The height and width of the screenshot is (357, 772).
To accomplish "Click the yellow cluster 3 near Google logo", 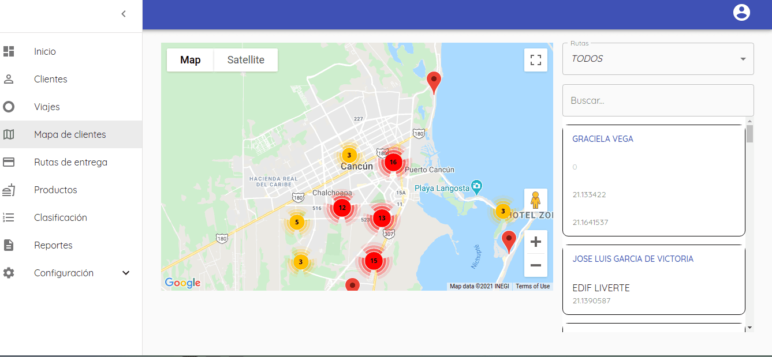I will coord(300,262).
